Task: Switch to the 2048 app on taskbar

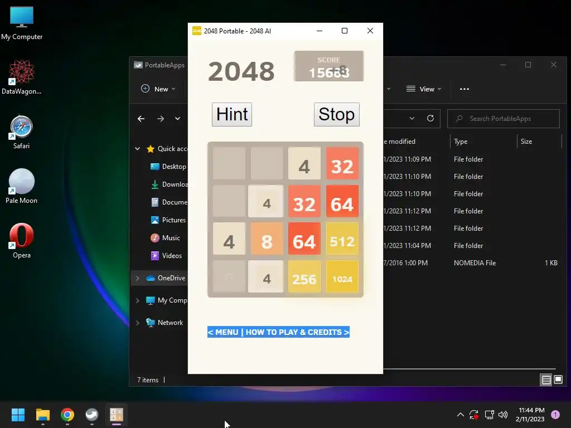Action: tap(117, 415)
